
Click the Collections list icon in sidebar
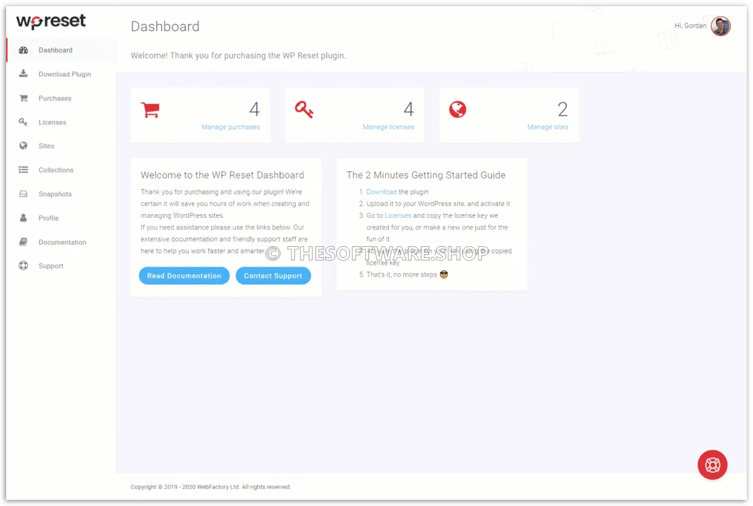pos(23,170)
